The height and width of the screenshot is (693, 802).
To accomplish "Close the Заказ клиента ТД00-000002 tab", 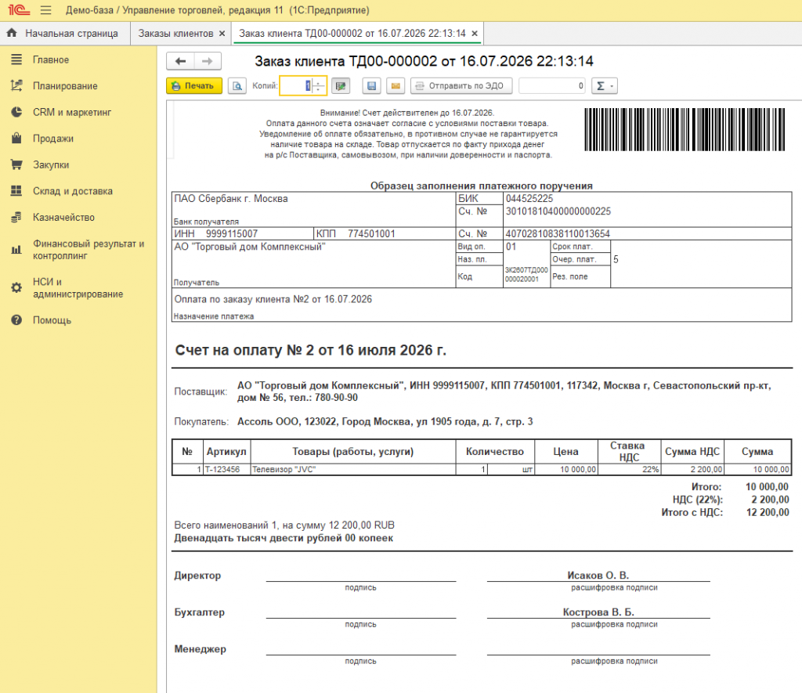I will pos(475,33).
